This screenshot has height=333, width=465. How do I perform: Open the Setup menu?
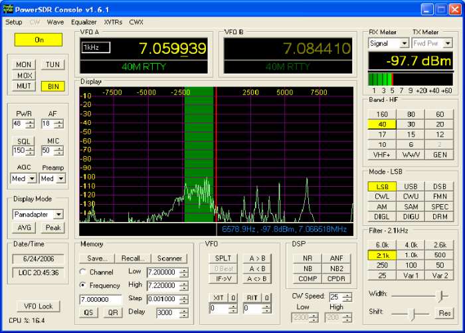(14, 22)
